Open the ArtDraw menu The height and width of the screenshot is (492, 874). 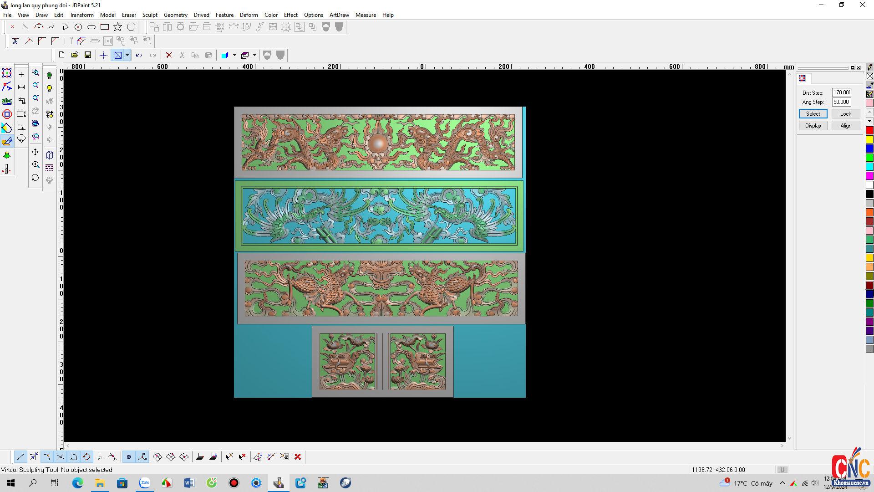point(339,15)
